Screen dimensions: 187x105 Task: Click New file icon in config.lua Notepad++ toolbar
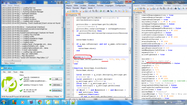pyautogui.click(x=135, y=8)
